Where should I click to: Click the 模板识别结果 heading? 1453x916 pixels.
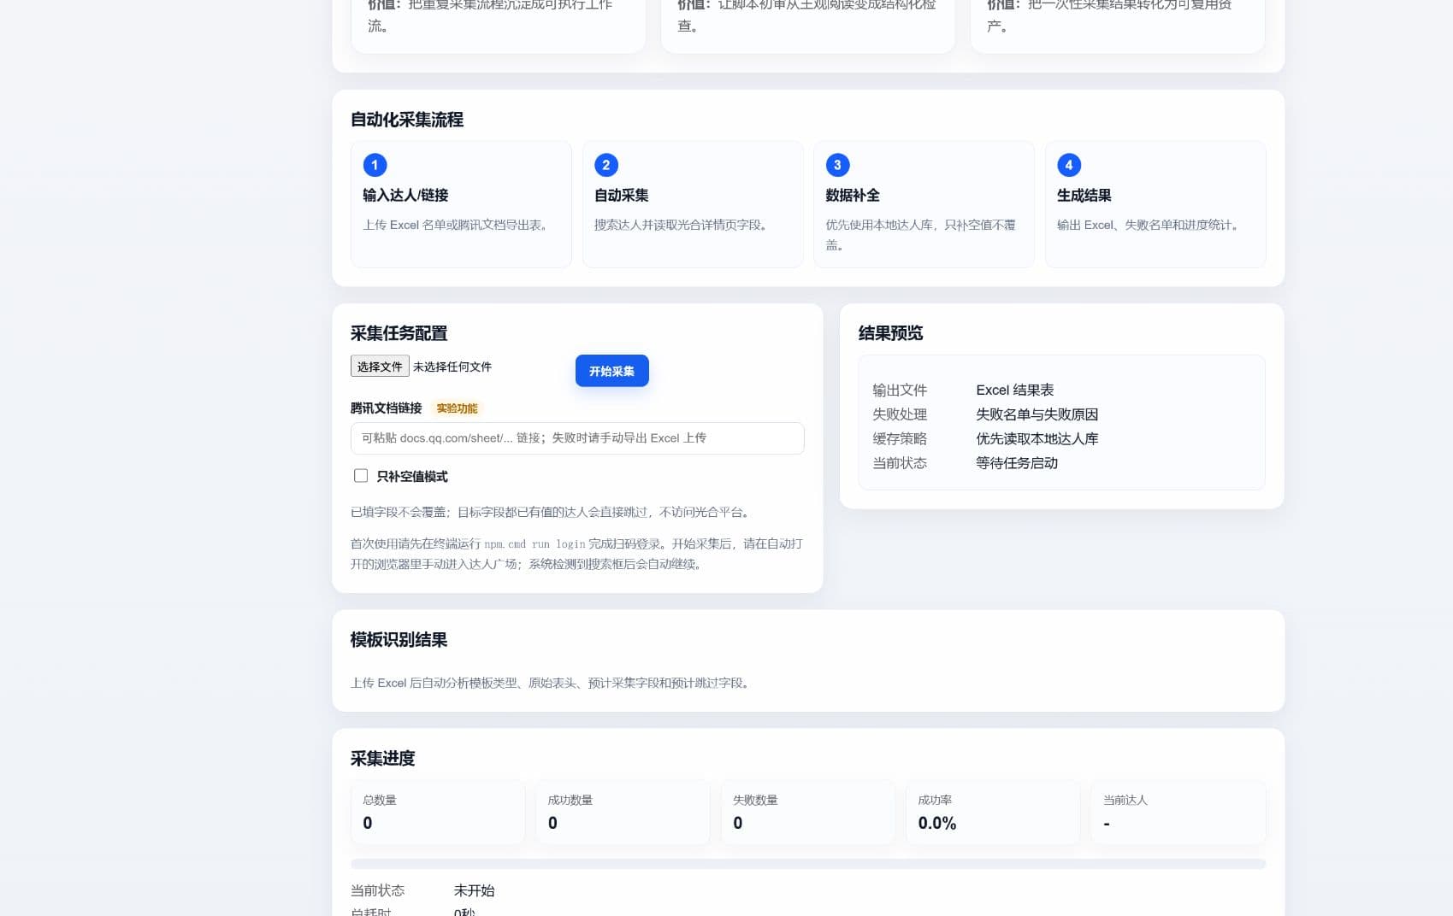pyautogui.click(x=399, y=640)
